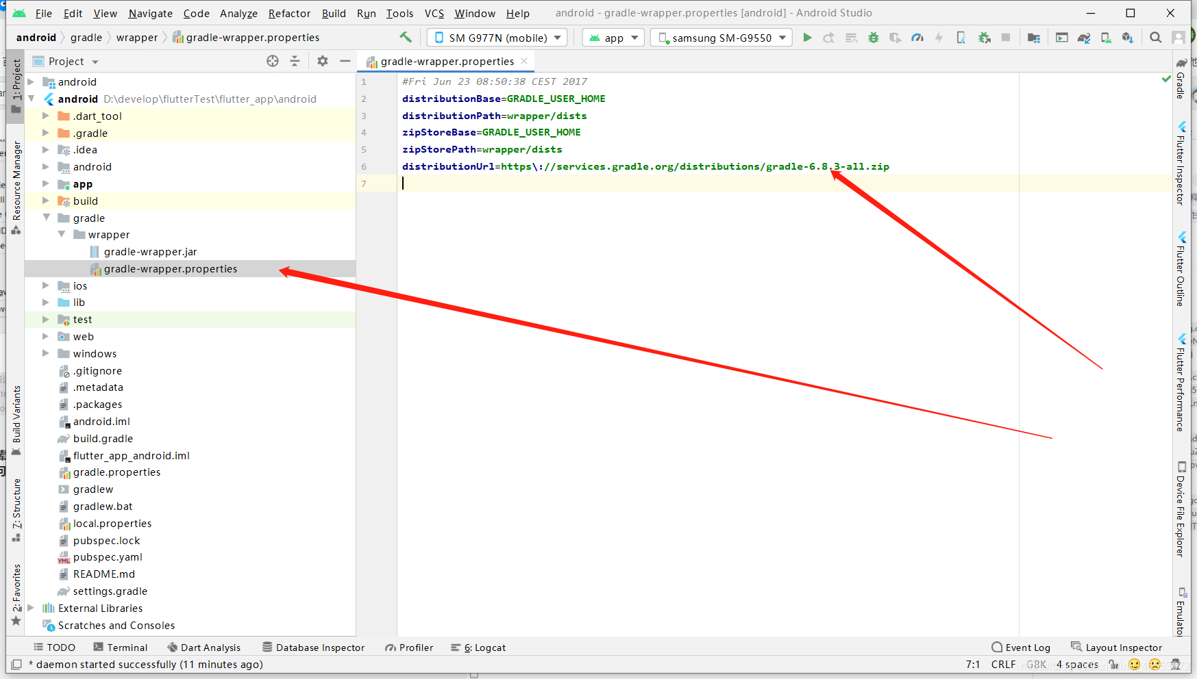Toggle the 1: Project tool window
This screenshot has width=1197, height=679.
pos(16,86)
